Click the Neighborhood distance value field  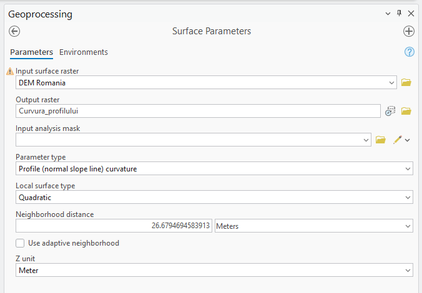point(114,226)
